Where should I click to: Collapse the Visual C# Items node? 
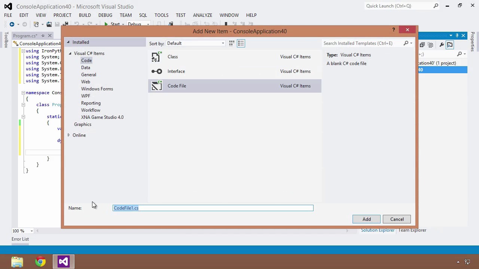(70, 53)
